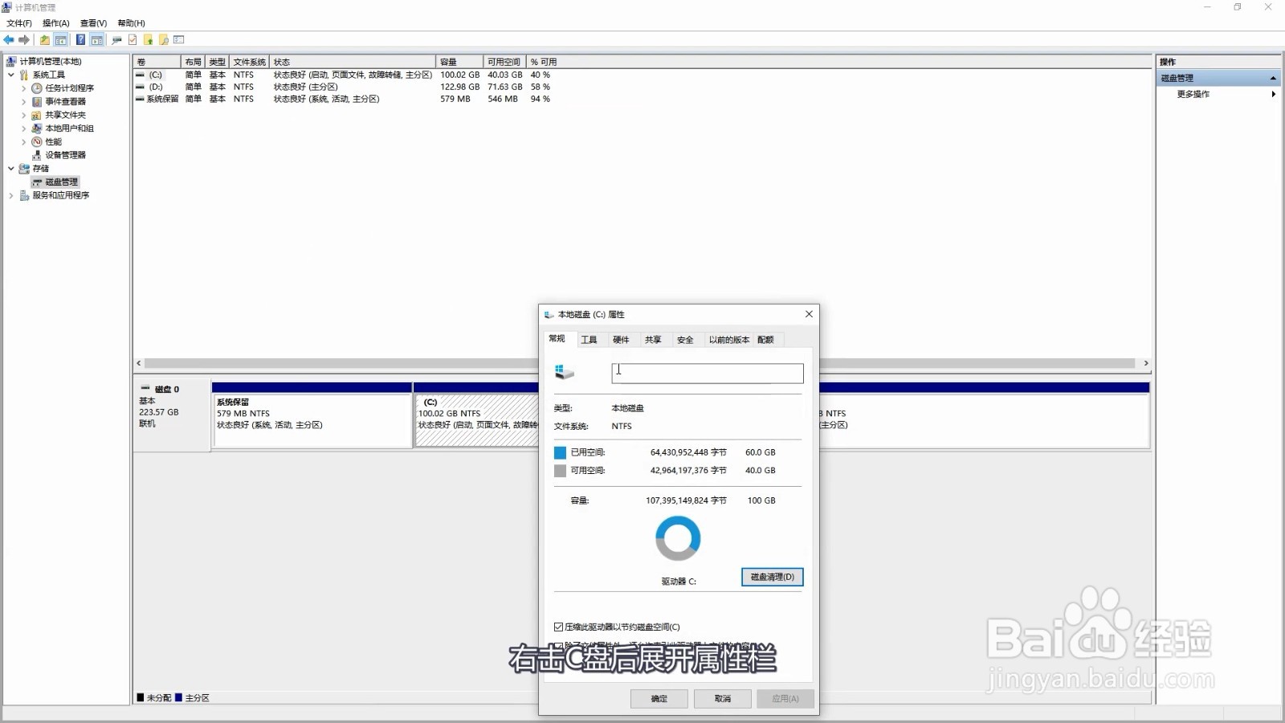The height and width of the screenshot is (723, 1285).
Task: Click the Forward arrow in the toolbar
Action: 24,39
